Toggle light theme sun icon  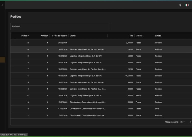[180, 5]
